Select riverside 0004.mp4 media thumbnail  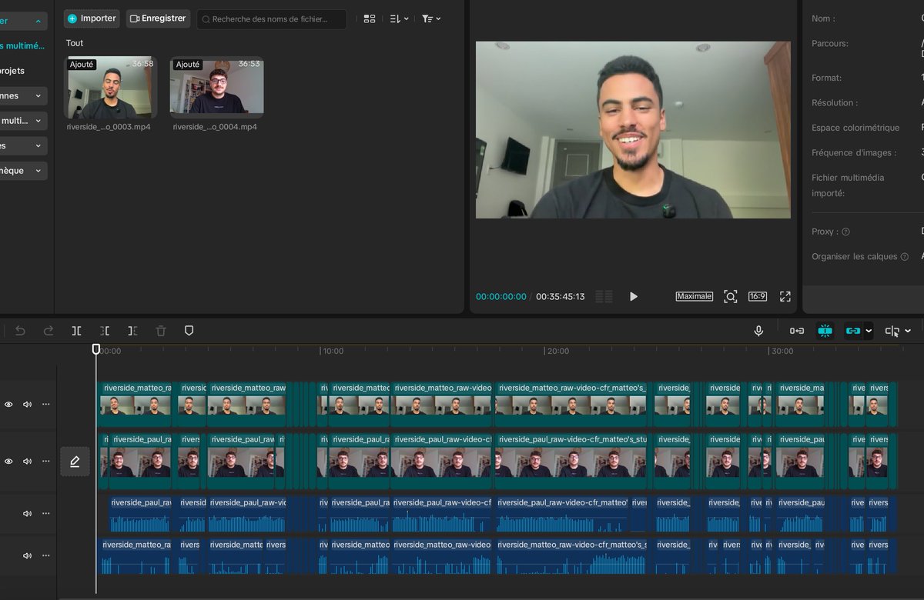click(216, 88)
